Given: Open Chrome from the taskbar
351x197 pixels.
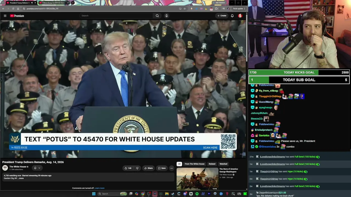Looking at the screenshot, I should point(143,194).
